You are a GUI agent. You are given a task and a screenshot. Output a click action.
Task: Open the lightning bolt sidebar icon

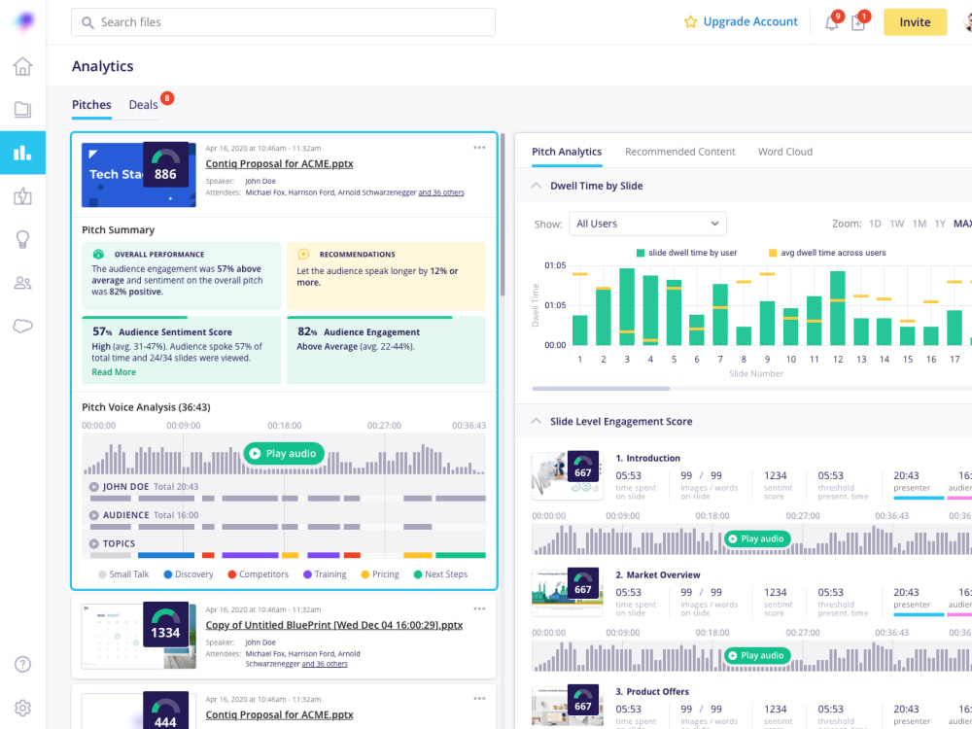23,196
